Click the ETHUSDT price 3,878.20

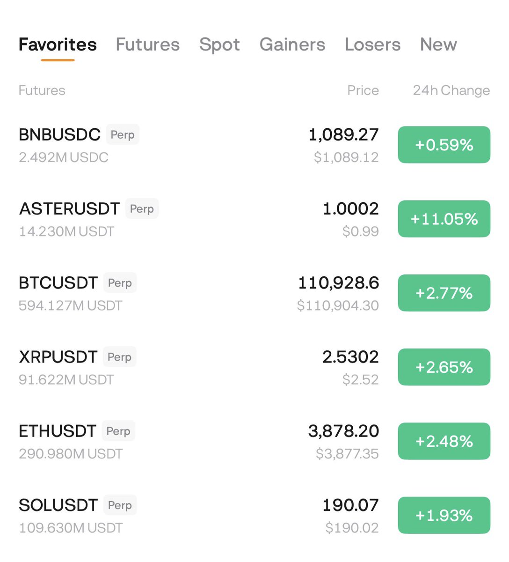coord(343,431)
